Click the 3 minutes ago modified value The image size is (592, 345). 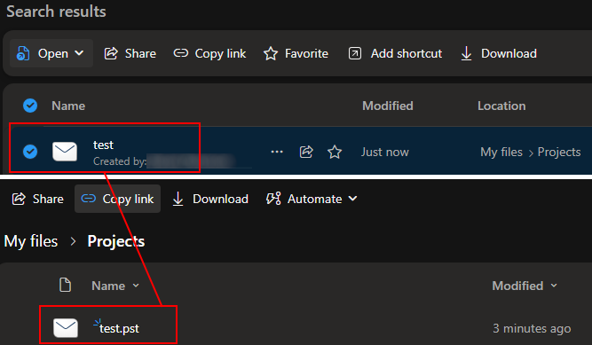(532, 328)
